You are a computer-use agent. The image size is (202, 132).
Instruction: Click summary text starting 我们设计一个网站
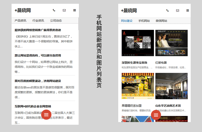click(x=44, y=67)
